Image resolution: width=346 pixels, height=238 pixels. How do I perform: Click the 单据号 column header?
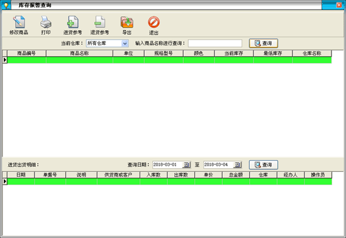(x=50, y=175)
